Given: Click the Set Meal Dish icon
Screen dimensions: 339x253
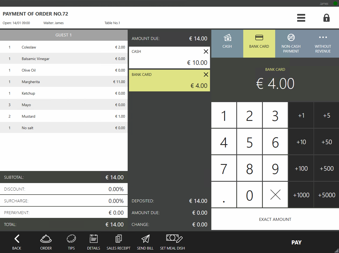Looking at the screenshot, I should (x=172, y=242).
